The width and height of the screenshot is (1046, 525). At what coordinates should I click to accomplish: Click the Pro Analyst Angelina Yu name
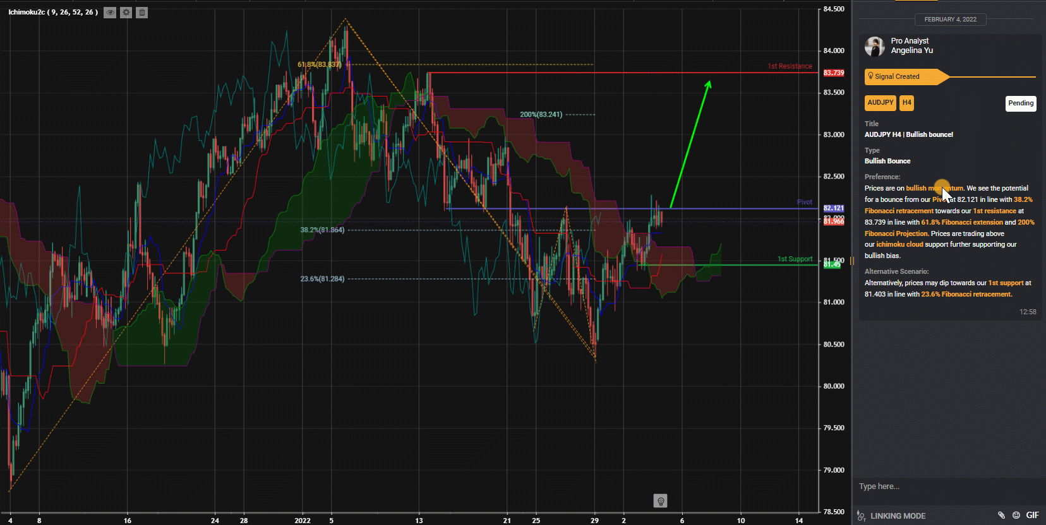click(912, 45)
